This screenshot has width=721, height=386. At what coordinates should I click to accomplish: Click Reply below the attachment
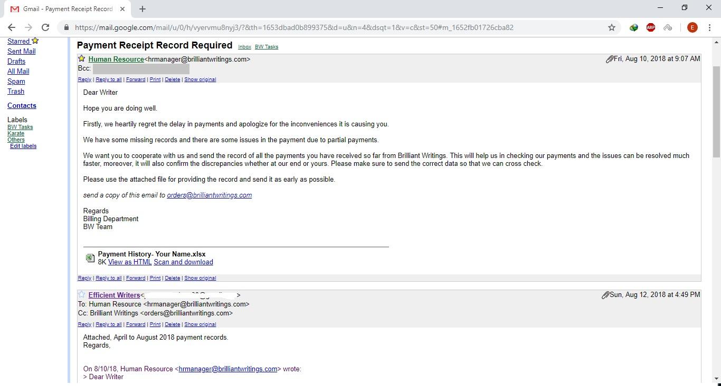coord(84,278)
